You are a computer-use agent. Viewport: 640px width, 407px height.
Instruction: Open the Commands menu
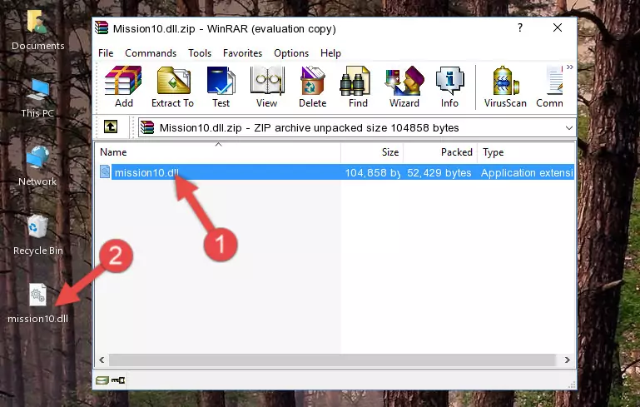[151, 53]
